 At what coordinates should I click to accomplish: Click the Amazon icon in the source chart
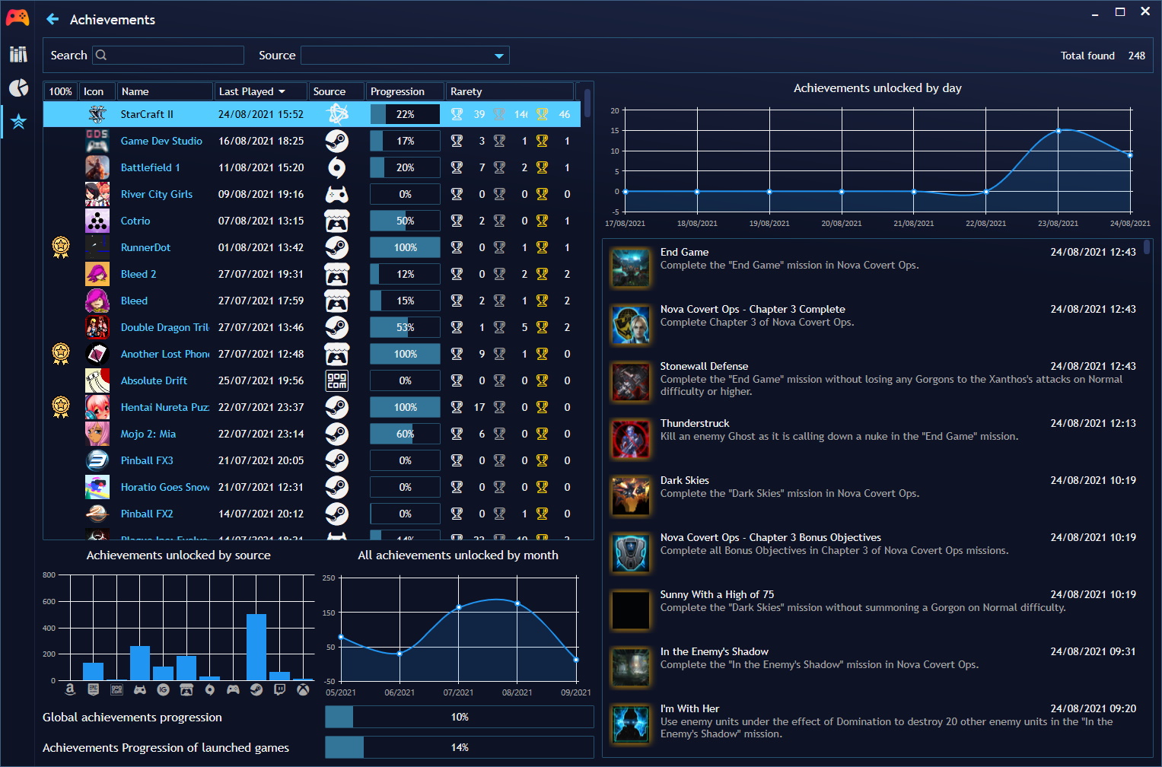coord(70,689)
